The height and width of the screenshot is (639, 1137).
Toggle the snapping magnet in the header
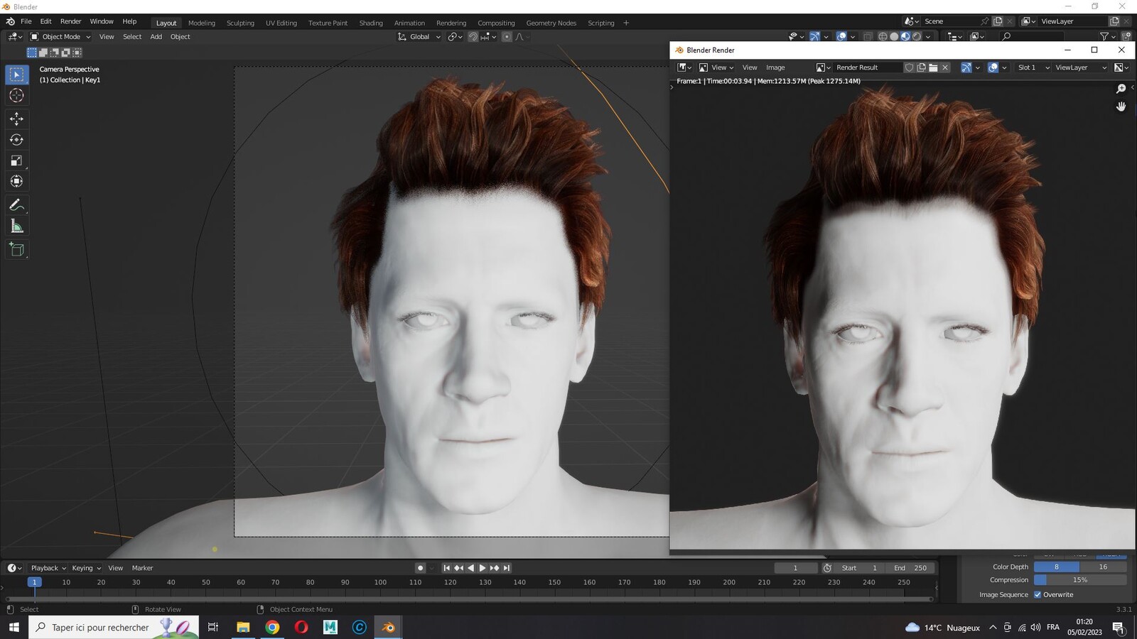[473, 37]
